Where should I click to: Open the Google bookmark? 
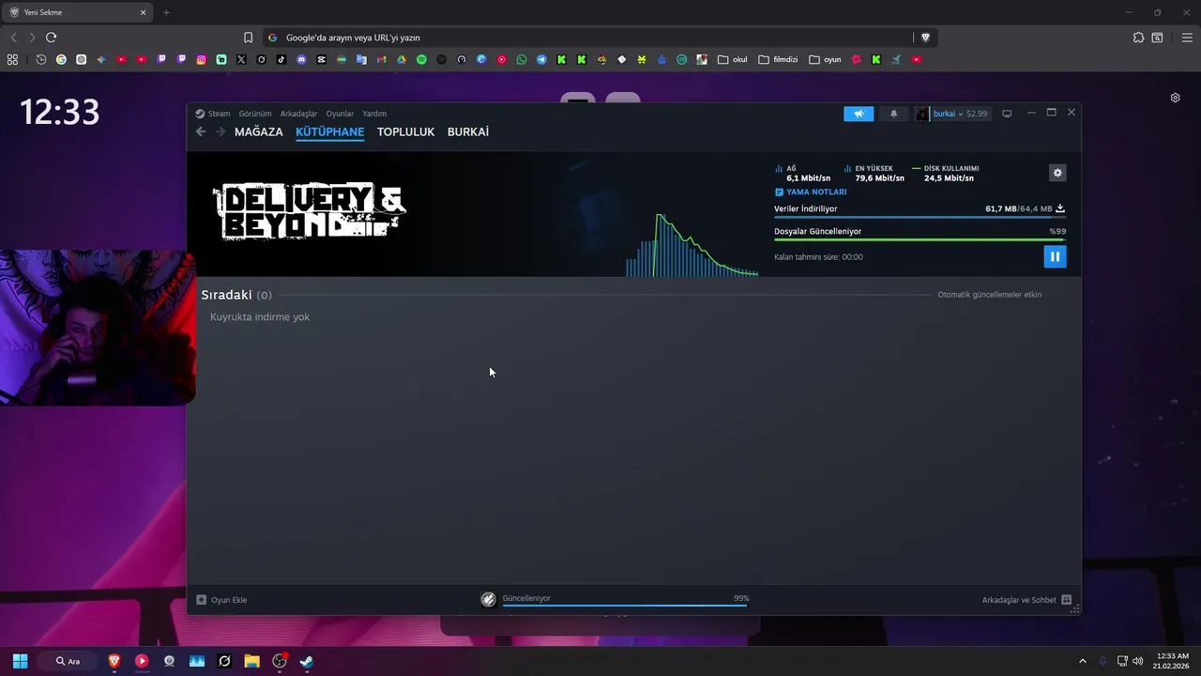tap(61, 59)
